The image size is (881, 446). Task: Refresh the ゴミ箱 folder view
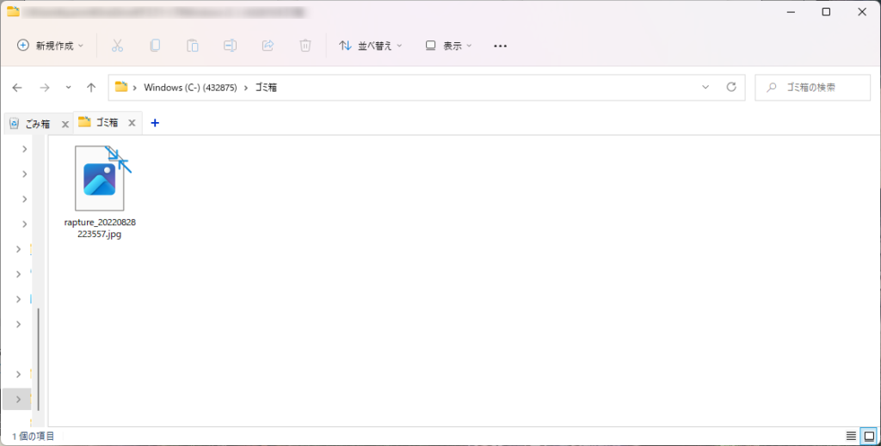point(731,87)
